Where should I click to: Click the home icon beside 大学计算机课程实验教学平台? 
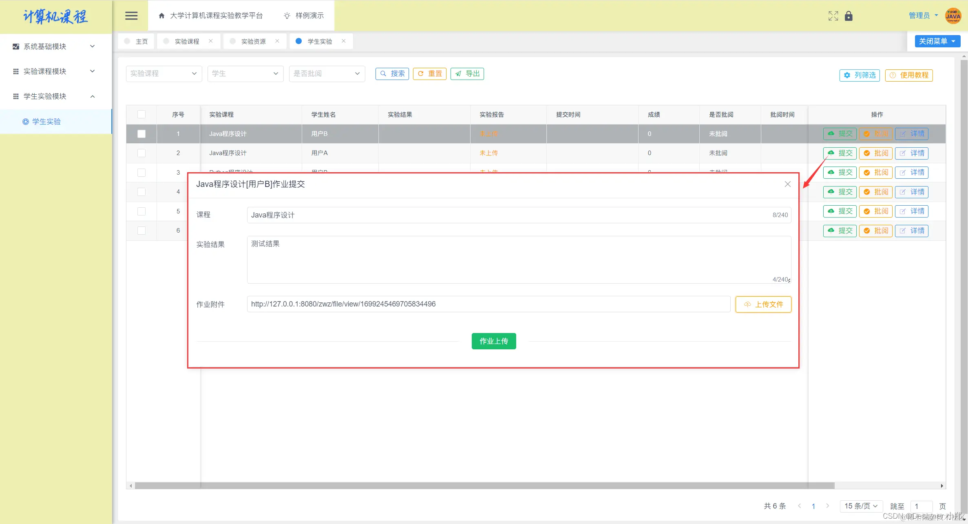(161, 16)
